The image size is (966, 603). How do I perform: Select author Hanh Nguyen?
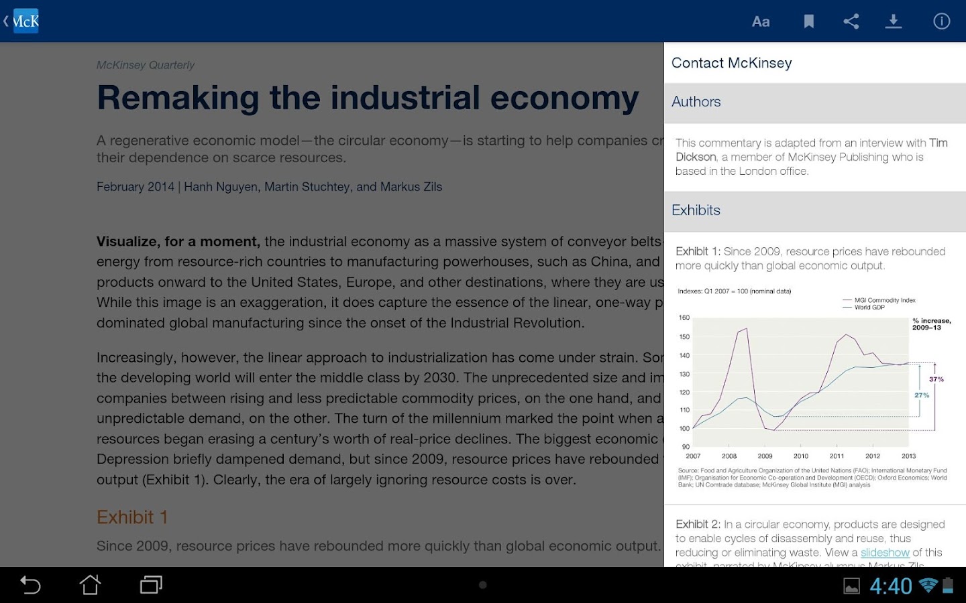(221, 186)
